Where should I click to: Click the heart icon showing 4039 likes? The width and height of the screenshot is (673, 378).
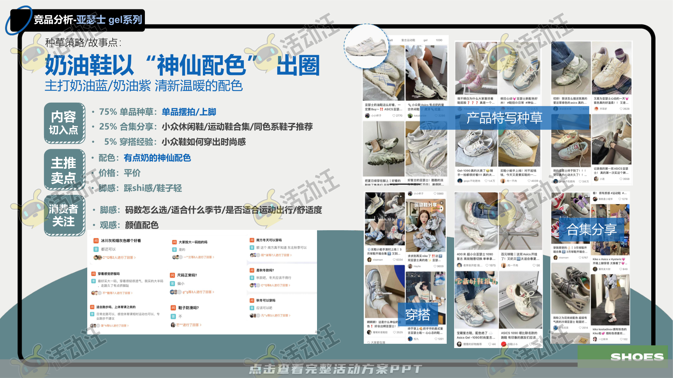(529, 181)
